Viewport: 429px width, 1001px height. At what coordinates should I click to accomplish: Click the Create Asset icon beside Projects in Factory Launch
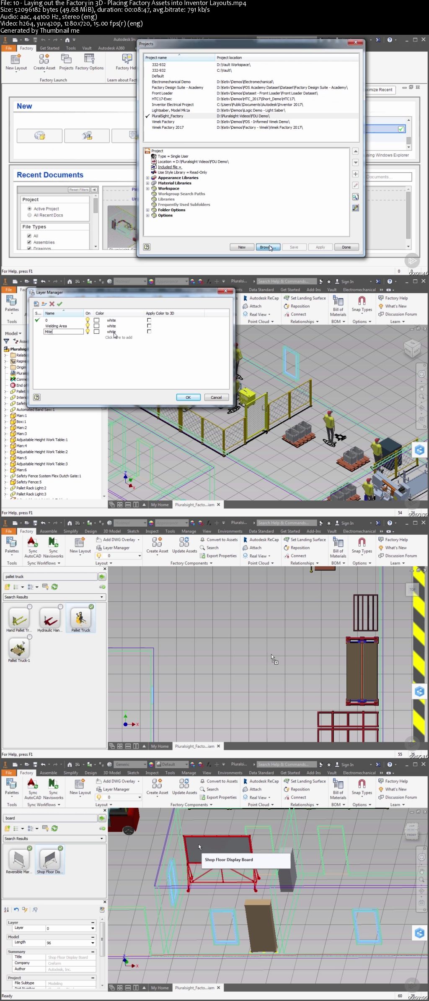(44, 59)
